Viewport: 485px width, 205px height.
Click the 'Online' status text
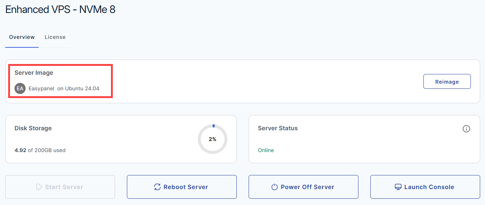pyautogui.click(x=266, y=150)
